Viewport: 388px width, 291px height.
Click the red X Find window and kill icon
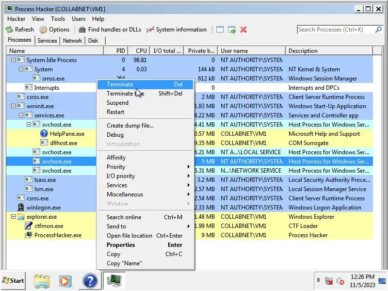(243, 30)
